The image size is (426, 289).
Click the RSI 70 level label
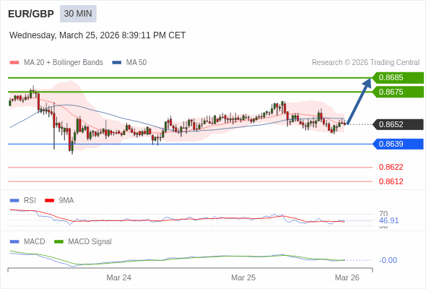click(x=383, y=213)
